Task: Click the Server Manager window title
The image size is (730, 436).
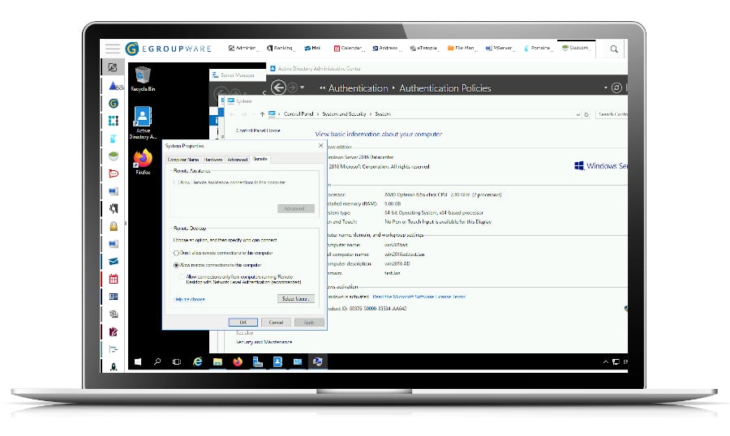Action: 238,75
